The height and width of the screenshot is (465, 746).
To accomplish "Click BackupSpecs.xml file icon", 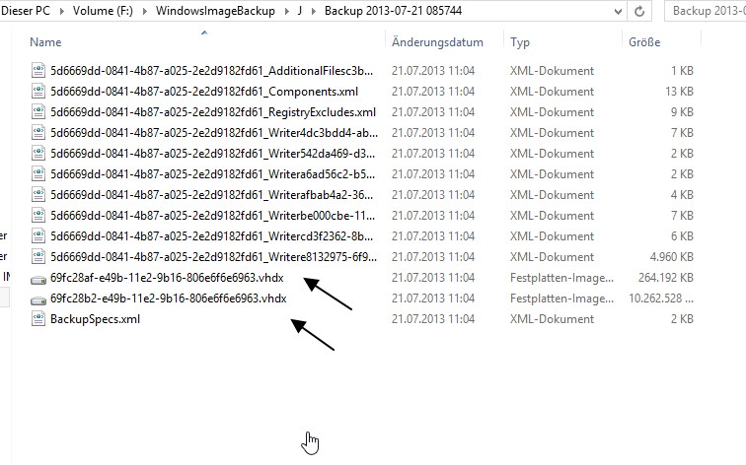I will [38, 319].
